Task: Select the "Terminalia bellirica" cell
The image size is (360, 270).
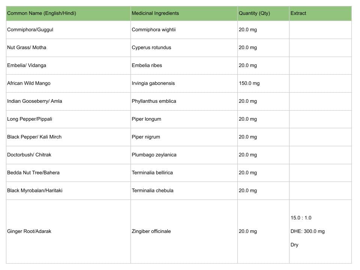Action: point(152,172)
